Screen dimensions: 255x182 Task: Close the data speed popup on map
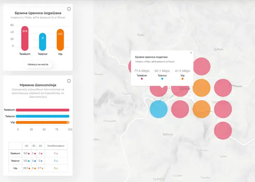pos(190,53)
